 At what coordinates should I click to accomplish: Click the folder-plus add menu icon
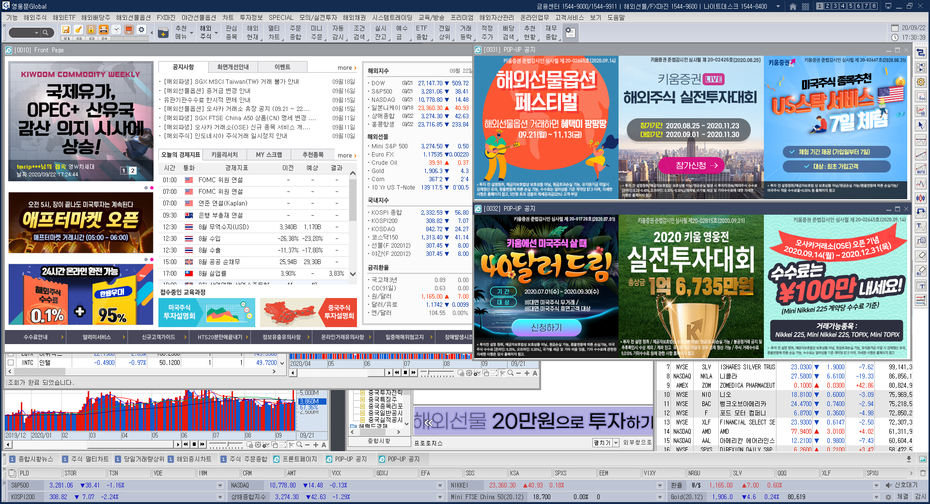point(163,33)
